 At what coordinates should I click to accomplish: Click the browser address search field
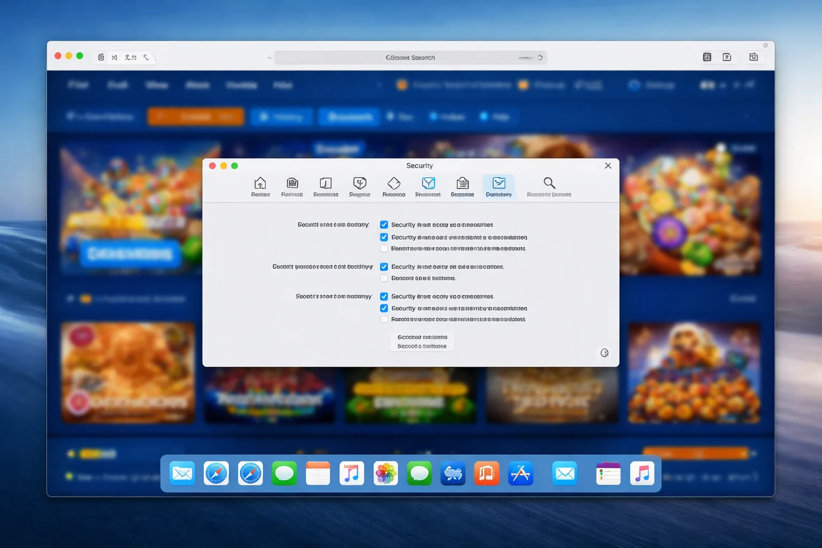pos(410,57)
